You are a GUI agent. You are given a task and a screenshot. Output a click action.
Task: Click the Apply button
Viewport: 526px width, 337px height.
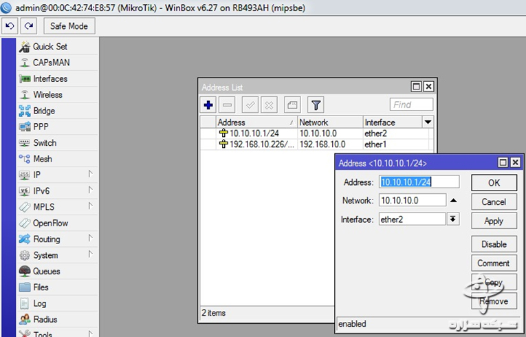(x=494, y=221)
